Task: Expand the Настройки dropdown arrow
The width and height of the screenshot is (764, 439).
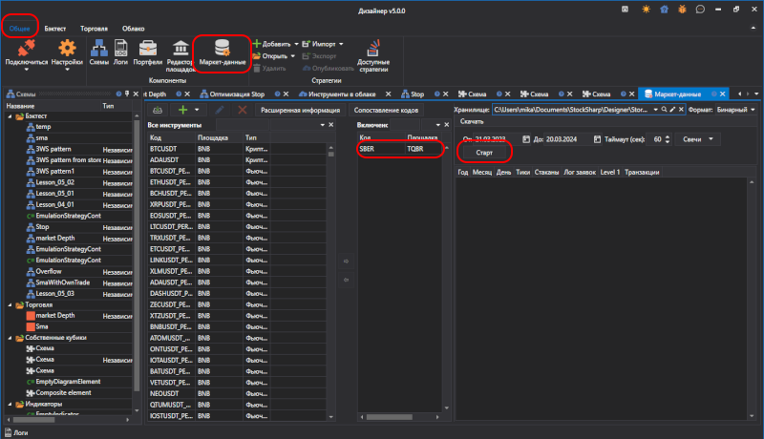Action: pos(67,70)
